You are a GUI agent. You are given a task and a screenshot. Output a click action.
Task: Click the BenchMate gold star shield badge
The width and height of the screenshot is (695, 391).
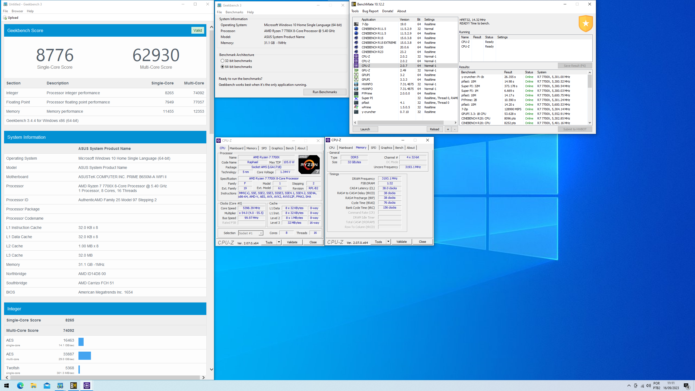(x=586, y=24)
